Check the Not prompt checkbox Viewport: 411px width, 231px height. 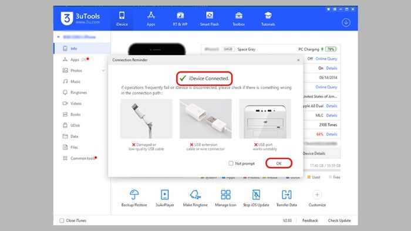231,163
